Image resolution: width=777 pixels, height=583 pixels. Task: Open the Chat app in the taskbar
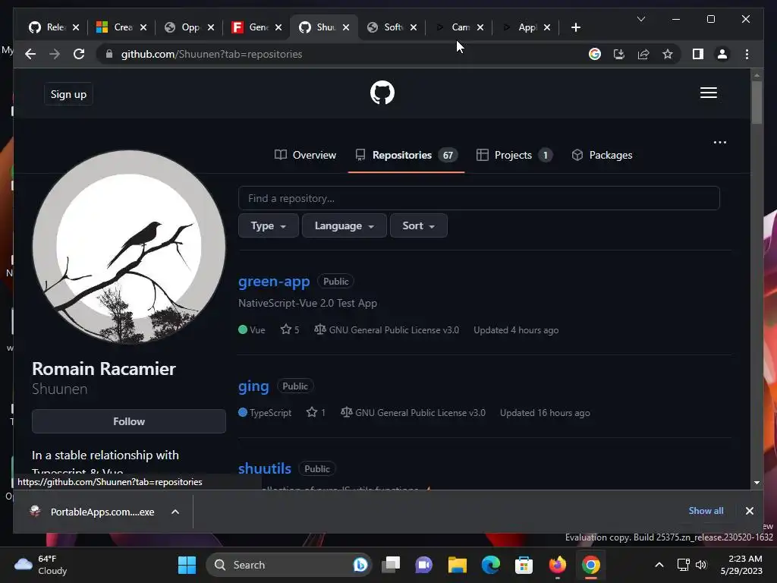(423, 565)
